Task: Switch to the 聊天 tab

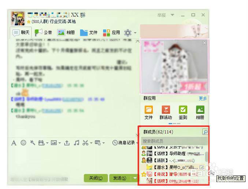Action: 21,32
